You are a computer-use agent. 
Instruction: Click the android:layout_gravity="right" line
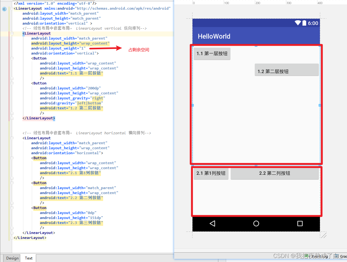[72, 98]
